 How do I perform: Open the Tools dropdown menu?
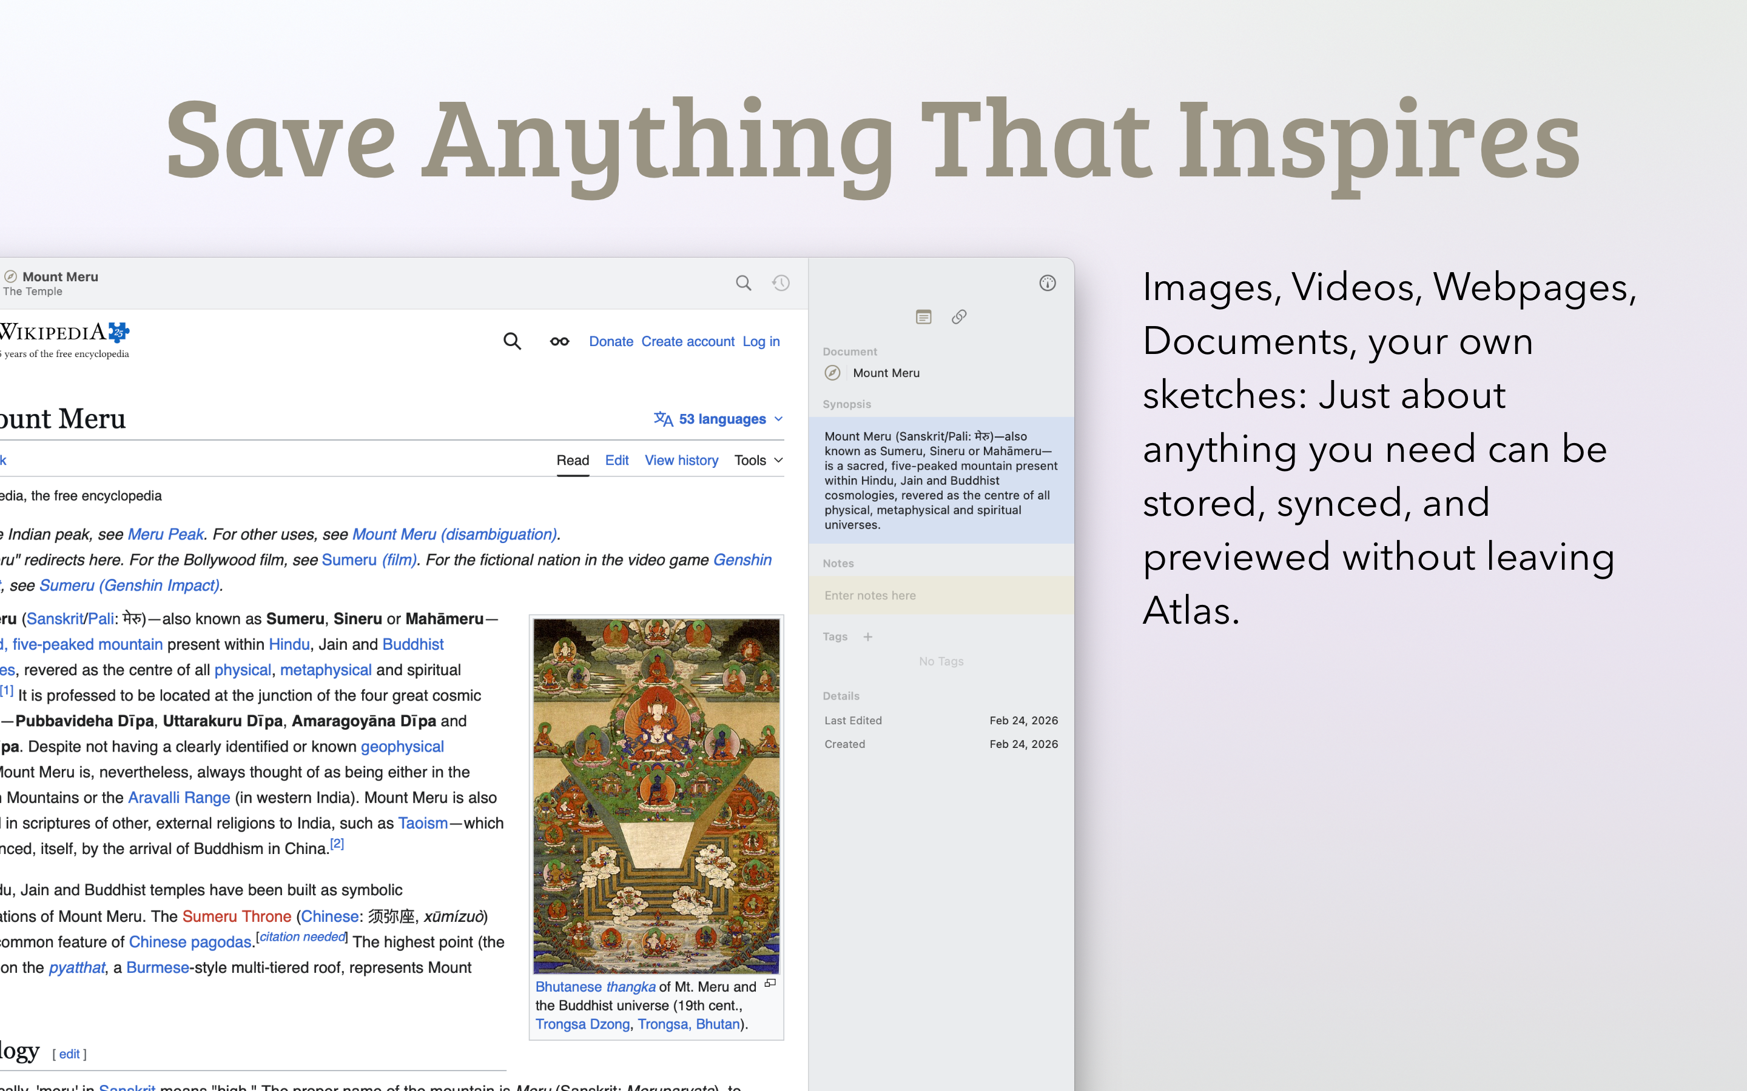[758, 461]
